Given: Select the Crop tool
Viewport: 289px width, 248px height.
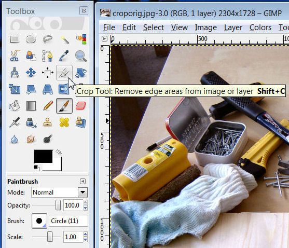Looking at the screenshot, I should pyautogui.click(x=64, y=73).
